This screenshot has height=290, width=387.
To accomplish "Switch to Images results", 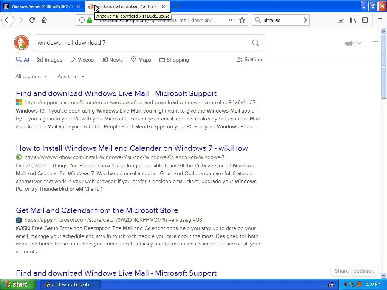I will pos(50,60).
